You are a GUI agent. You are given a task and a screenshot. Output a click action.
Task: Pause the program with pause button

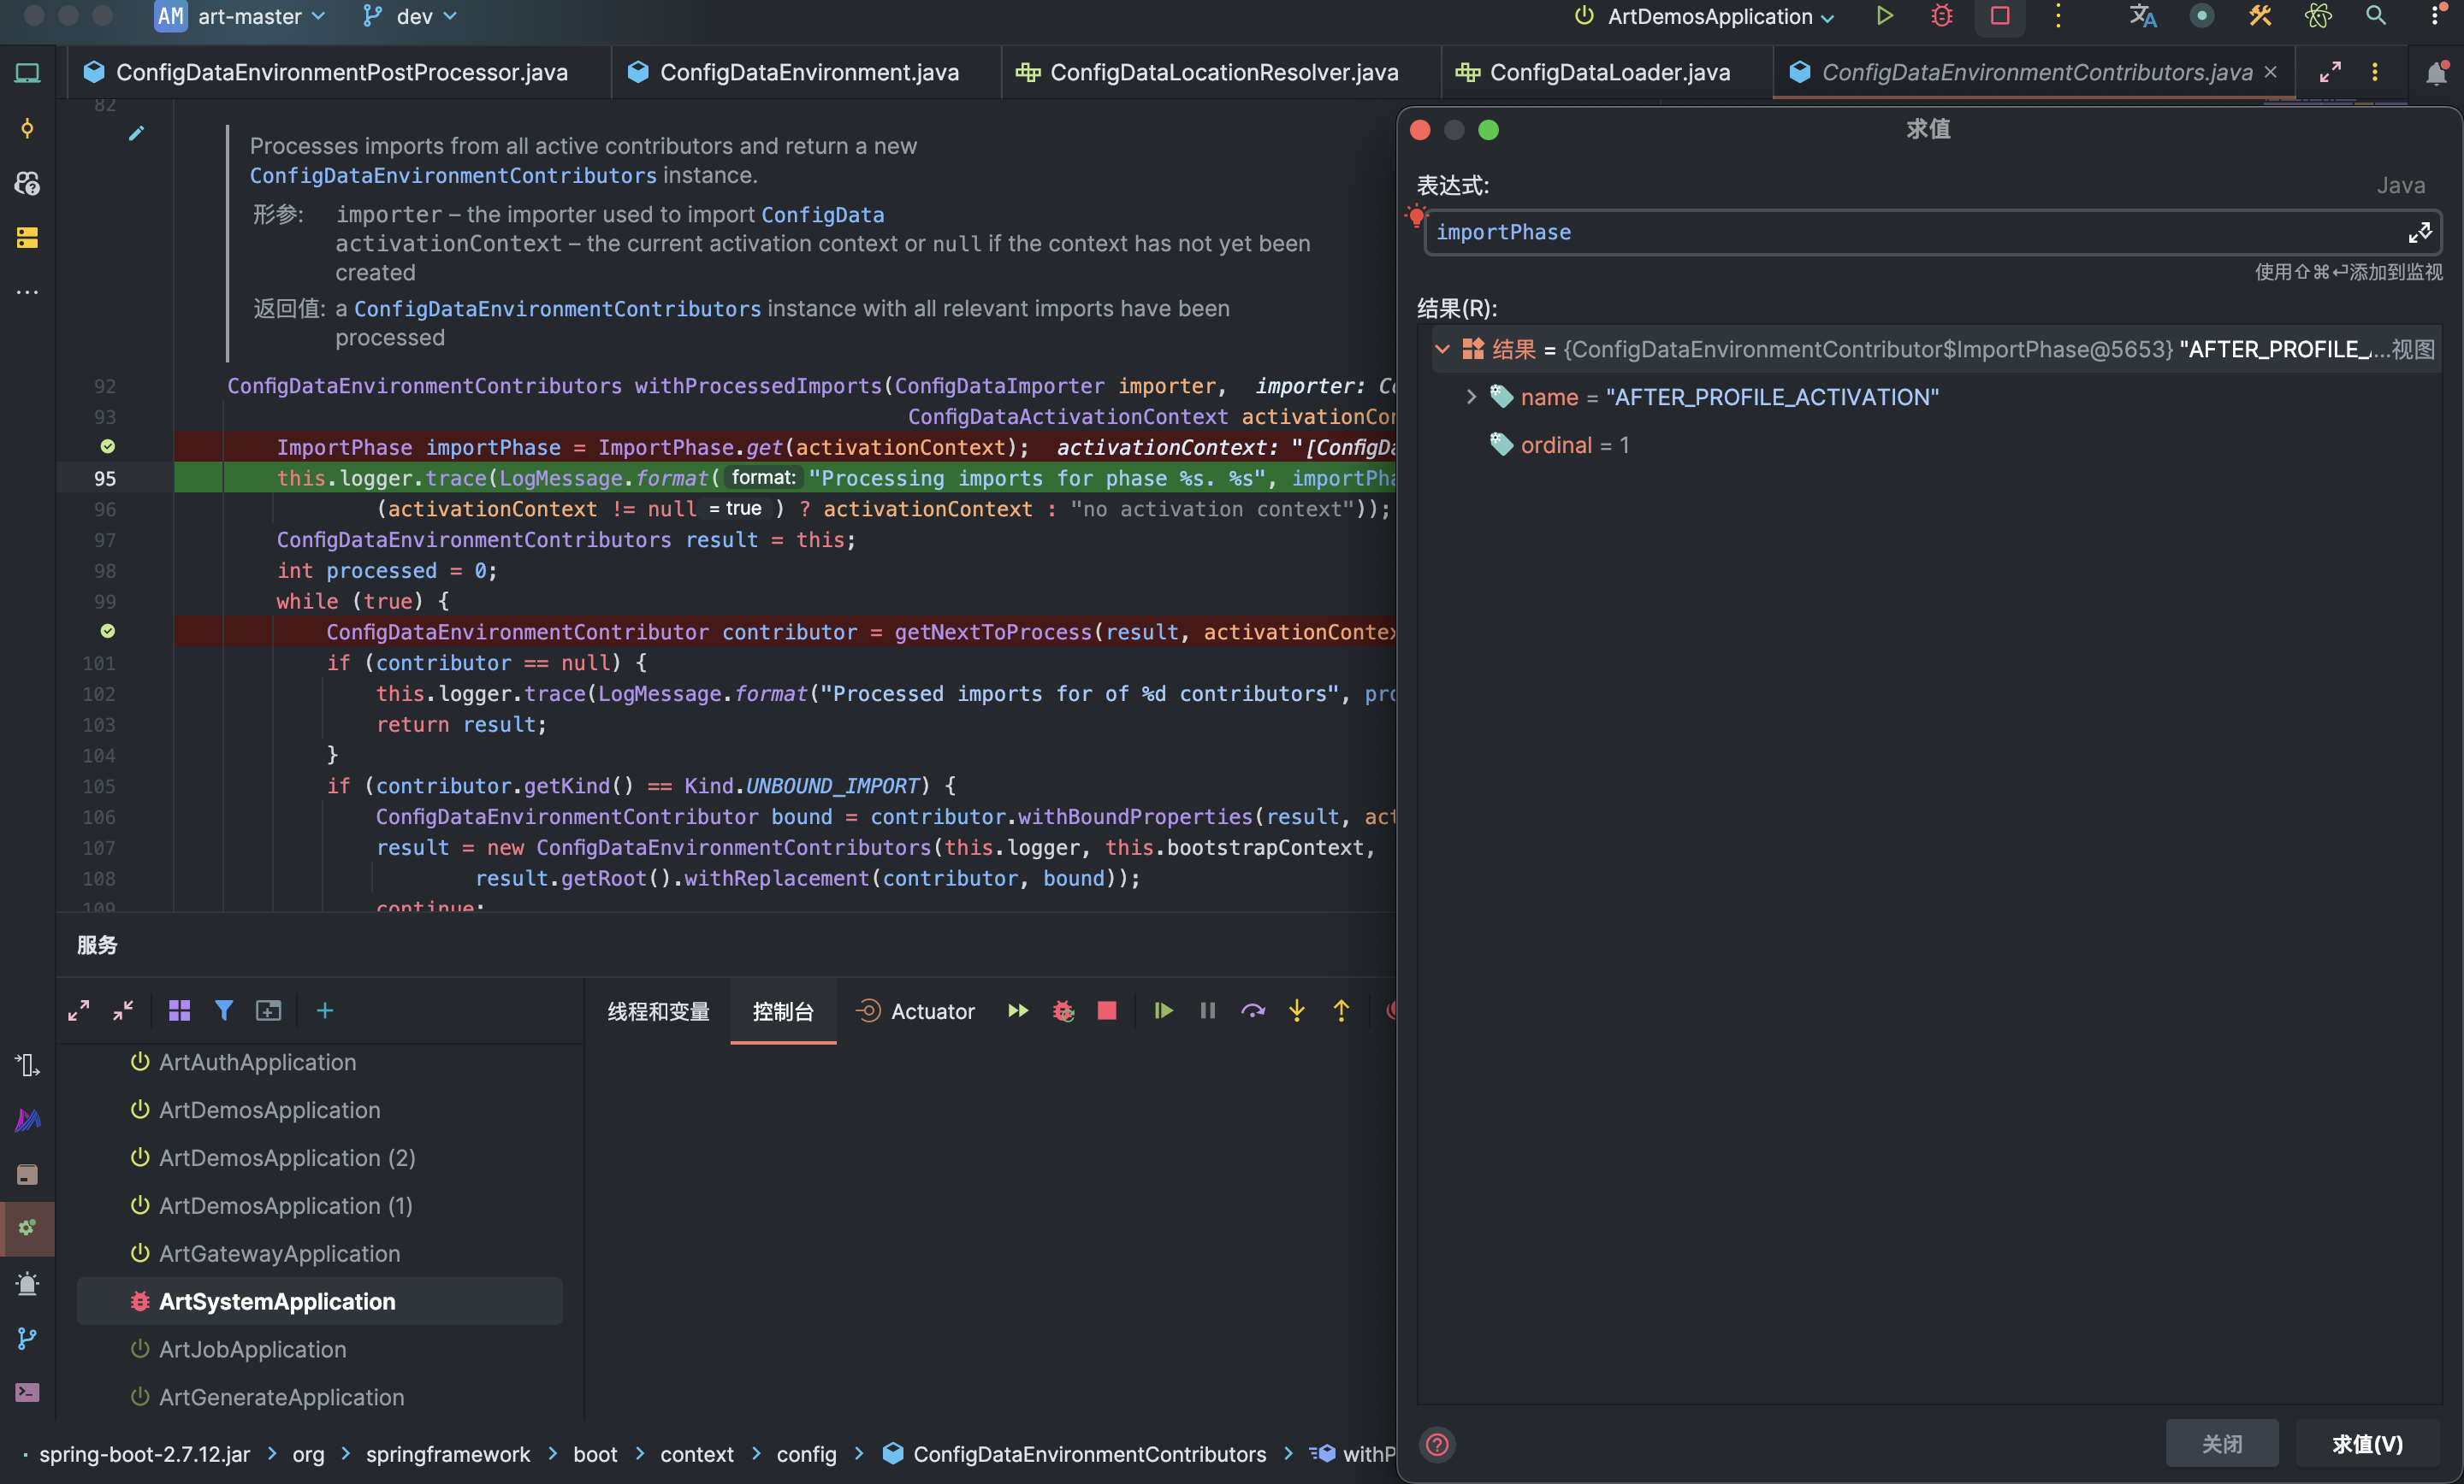tap(1207, 1010)
